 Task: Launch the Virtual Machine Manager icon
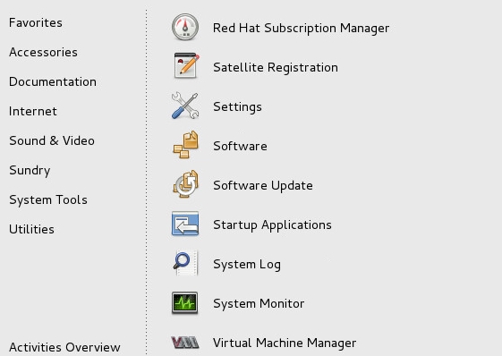pyautogui.click(x=184, y=343)
